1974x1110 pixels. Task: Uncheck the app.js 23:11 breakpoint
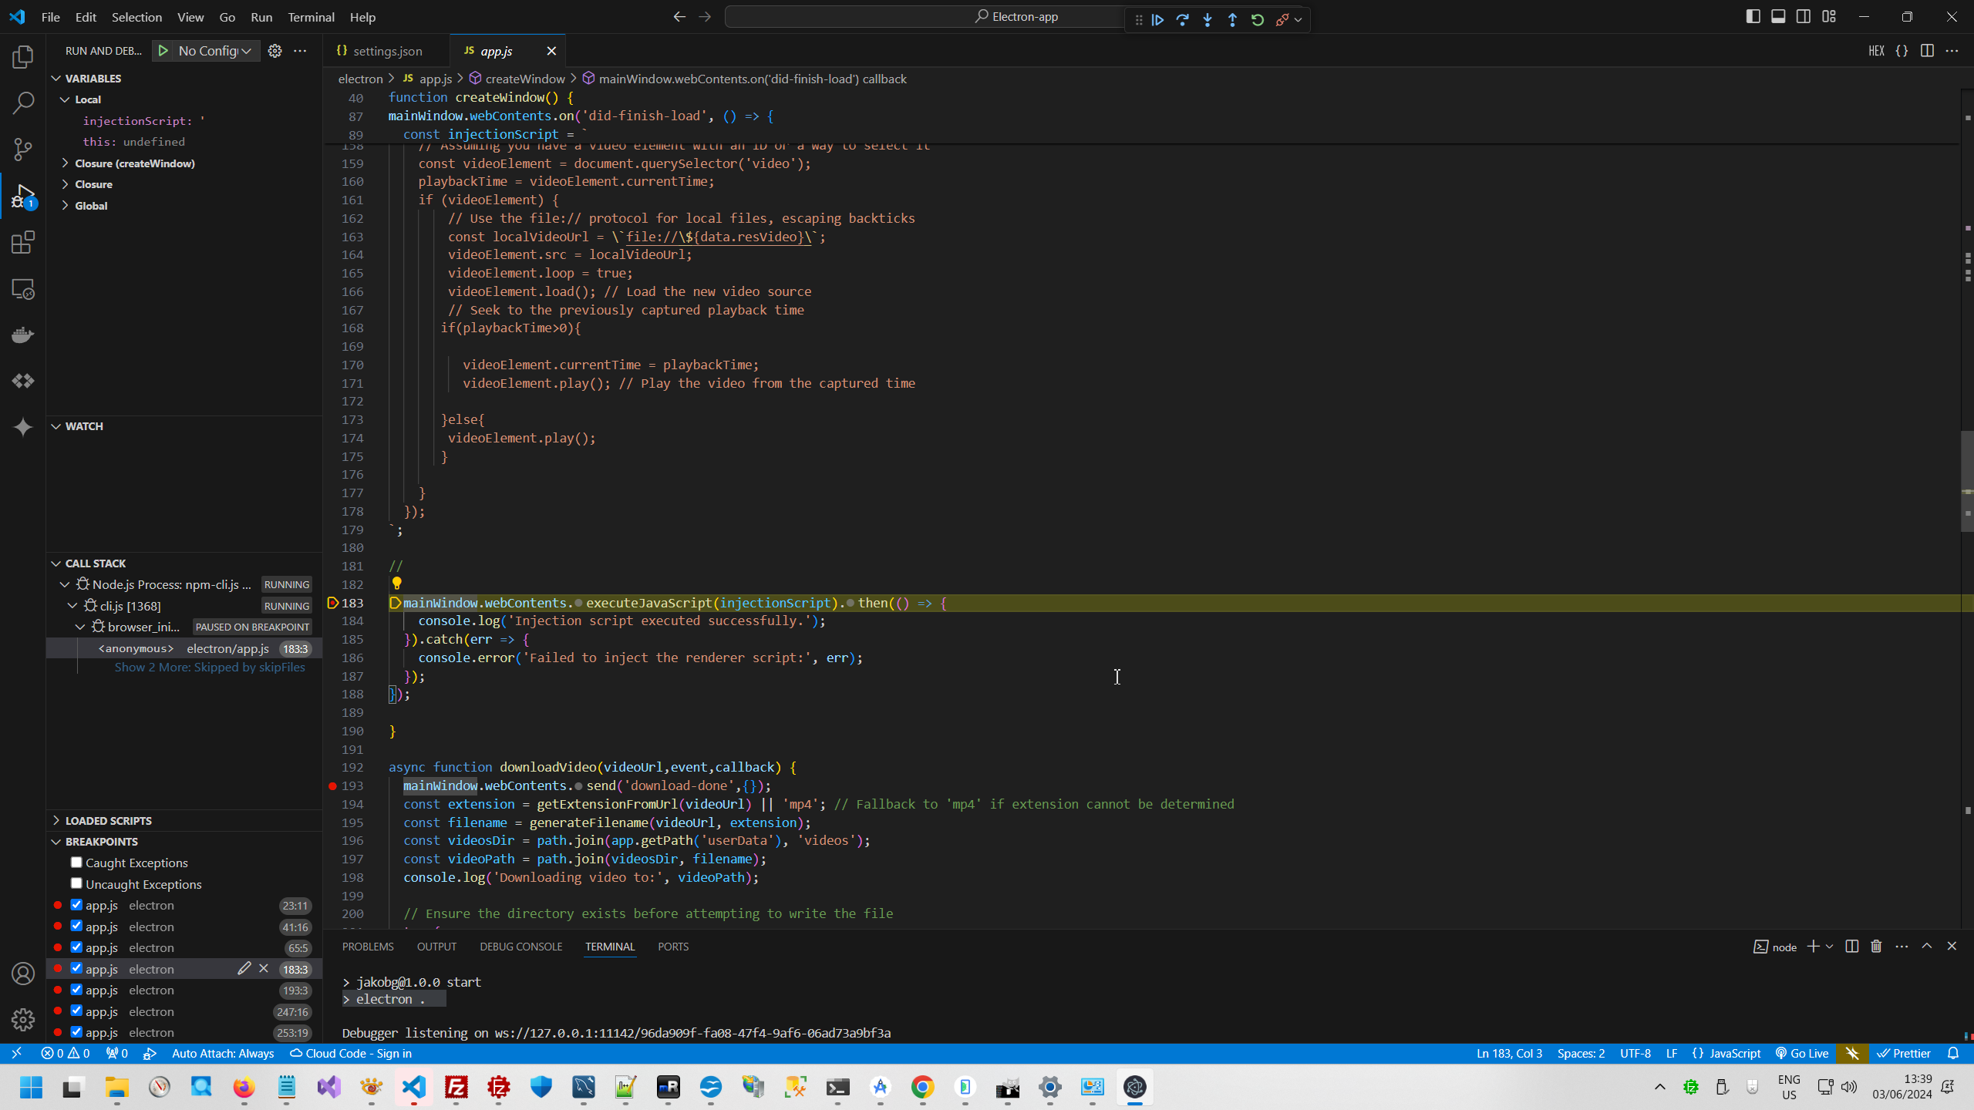pyautogui.click(x=76, y=904)
